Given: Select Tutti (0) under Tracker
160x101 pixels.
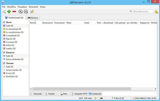Looking at the screenshot, I should tap(16, 67).
